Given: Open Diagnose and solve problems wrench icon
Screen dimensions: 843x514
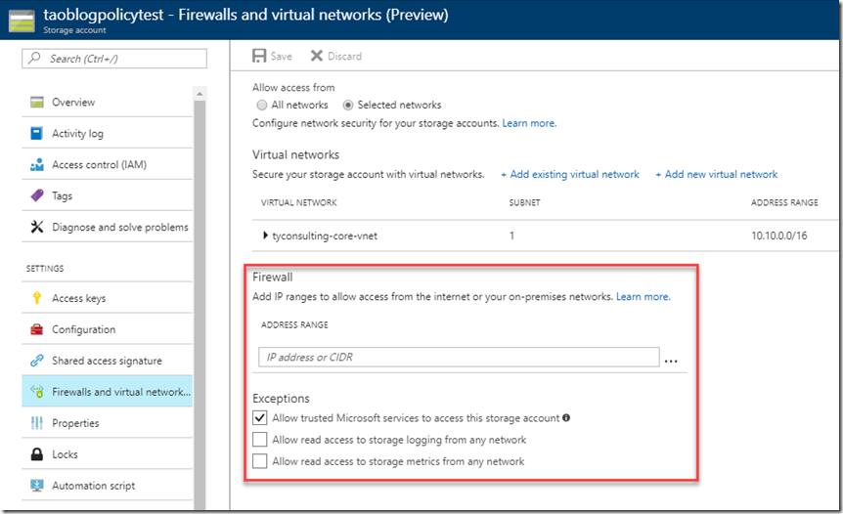Looking at the screenshot, I should click(x=36, y=227).
